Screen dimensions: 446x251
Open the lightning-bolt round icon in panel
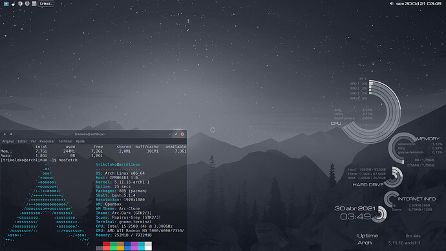tap(20, 4)
